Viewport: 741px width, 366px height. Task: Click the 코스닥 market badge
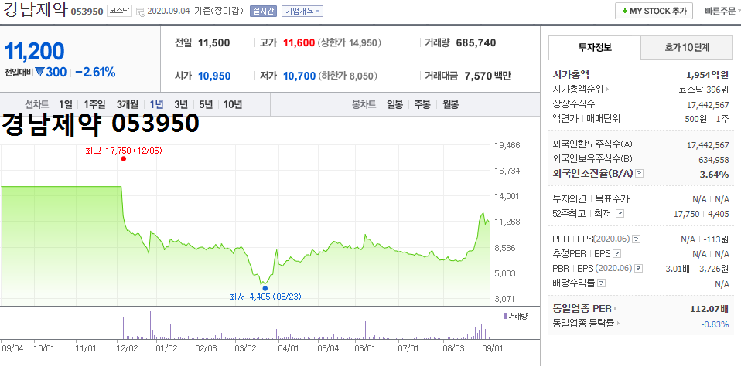pyautogui.click(x=118, y=11)
